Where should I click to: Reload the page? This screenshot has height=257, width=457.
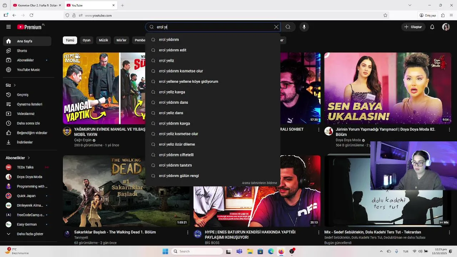click(x=31, y=15)
